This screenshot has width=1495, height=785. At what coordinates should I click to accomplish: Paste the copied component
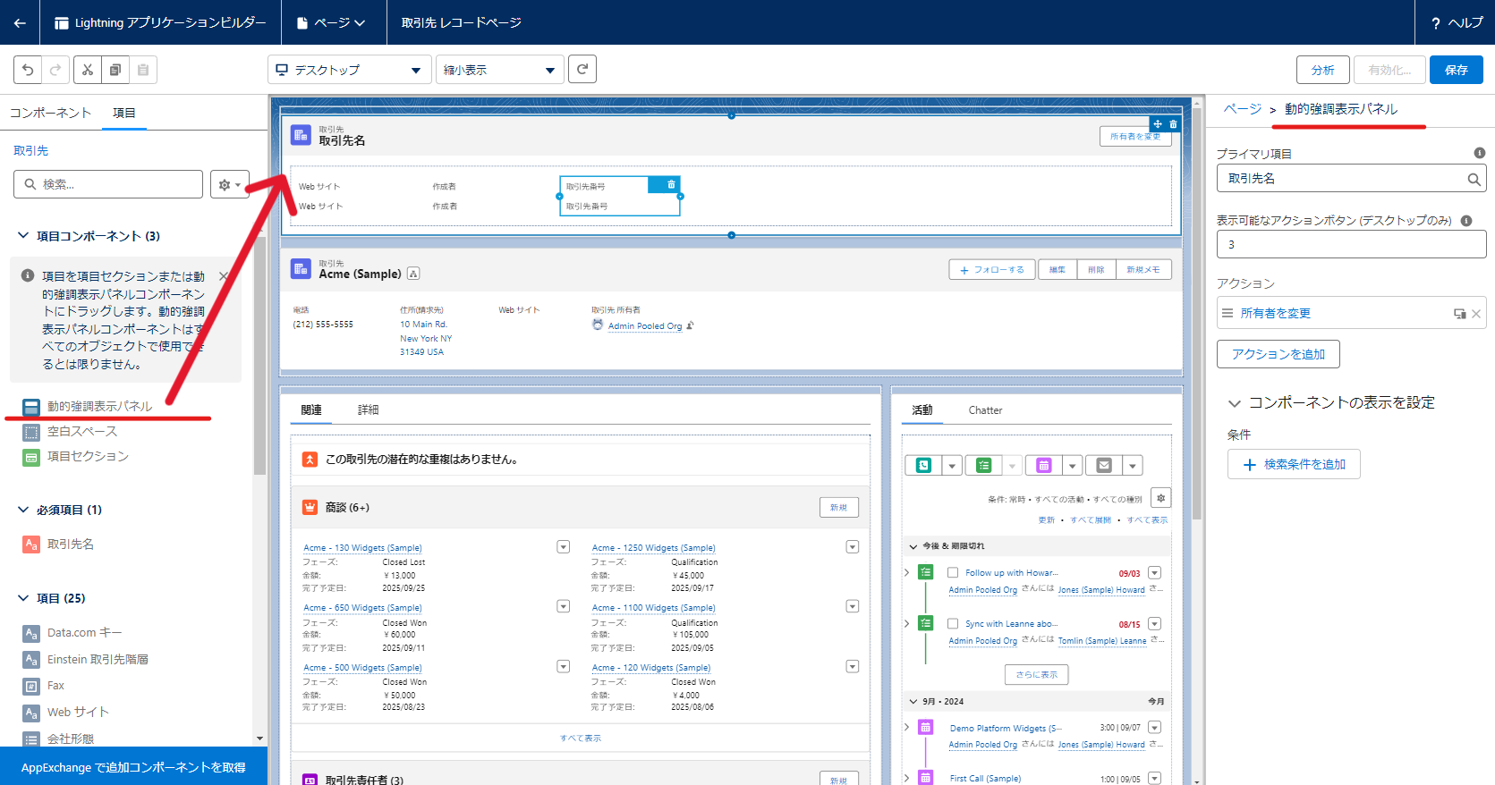click(143, 70)
